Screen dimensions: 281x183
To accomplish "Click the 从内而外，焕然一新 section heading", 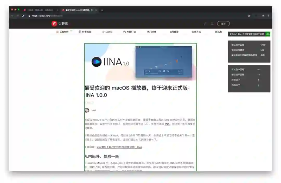I will tap(102, 156).
